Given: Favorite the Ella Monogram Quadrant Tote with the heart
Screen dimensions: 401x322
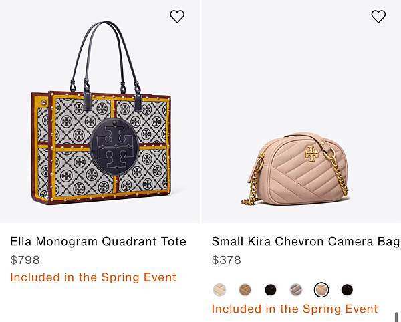Looking at the screenshot, I should (x=177, y=17).
